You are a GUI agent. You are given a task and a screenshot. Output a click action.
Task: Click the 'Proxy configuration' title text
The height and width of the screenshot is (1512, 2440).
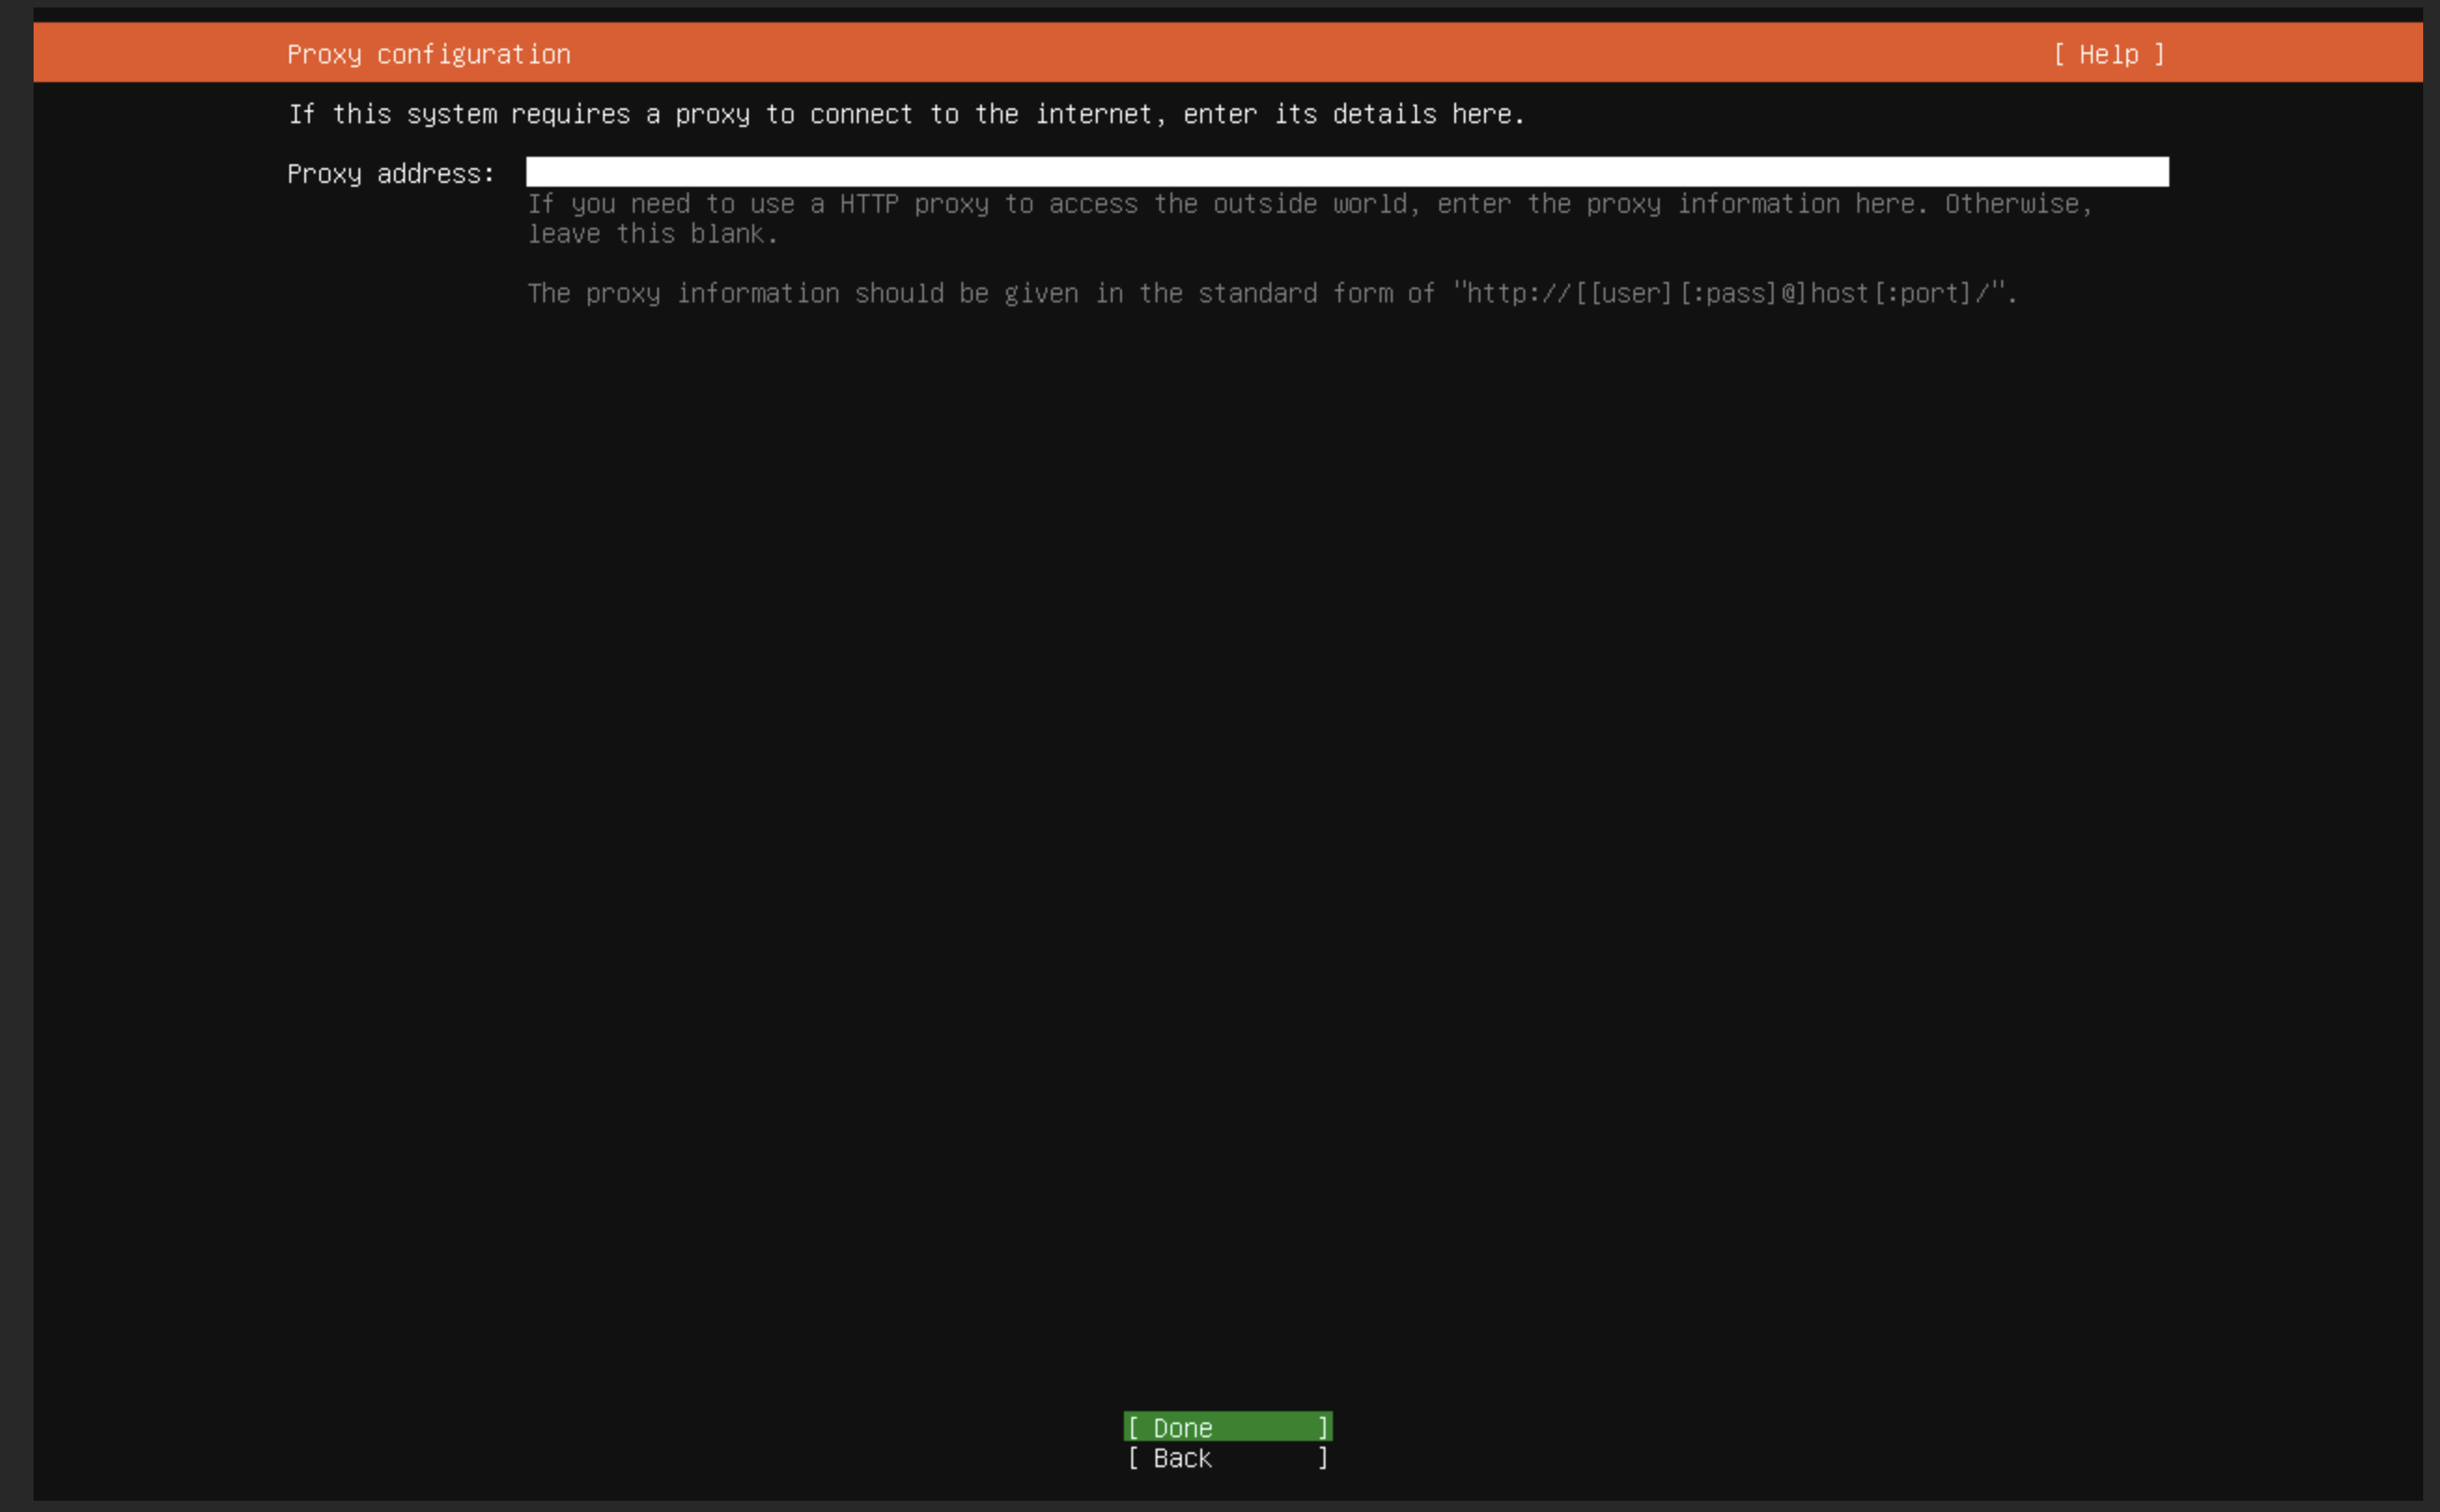coord(429,55)
